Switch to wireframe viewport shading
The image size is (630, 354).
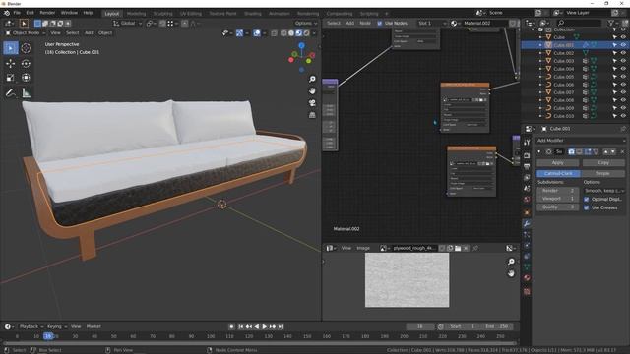point(283,33)
